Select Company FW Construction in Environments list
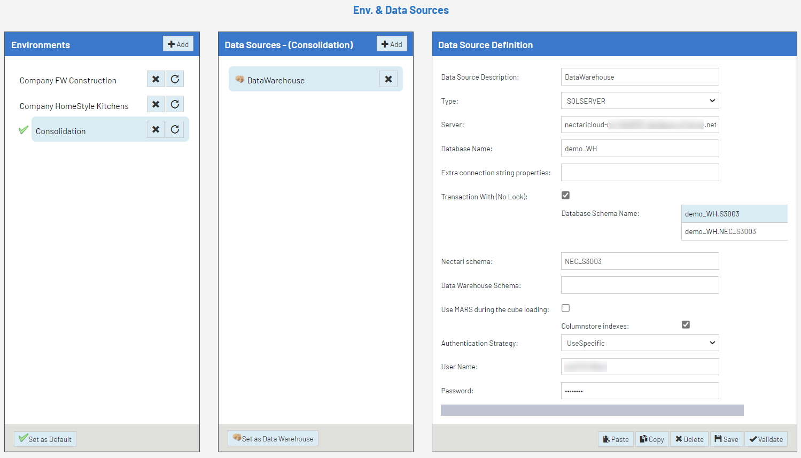The image size is (801, 458). click(x=68, y=81)
